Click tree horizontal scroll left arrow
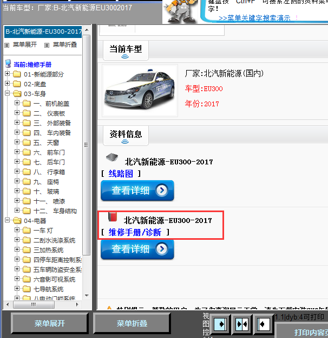 pos(8,304)
